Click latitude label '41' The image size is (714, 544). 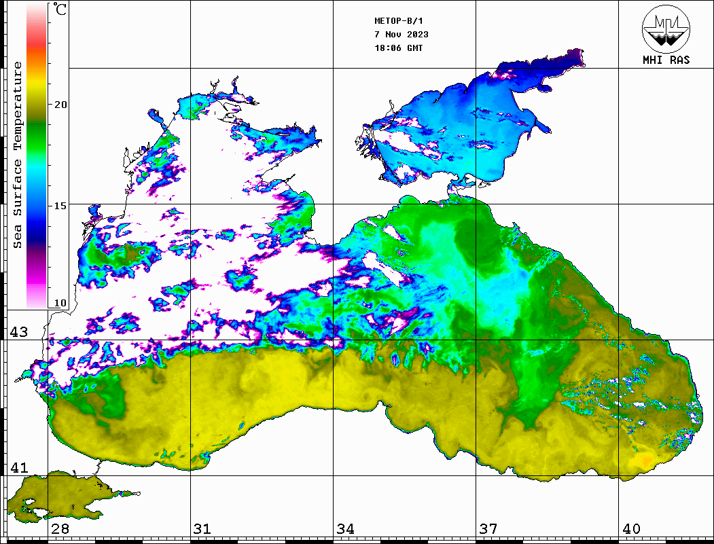19,467
